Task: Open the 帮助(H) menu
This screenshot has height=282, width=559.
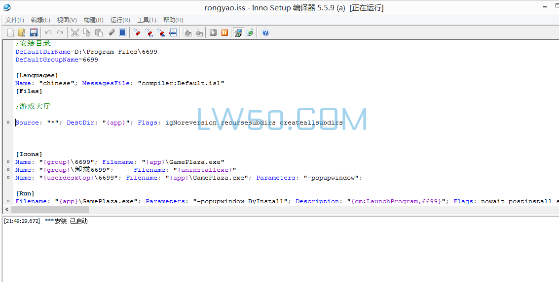Action: (x=173, y=20)
